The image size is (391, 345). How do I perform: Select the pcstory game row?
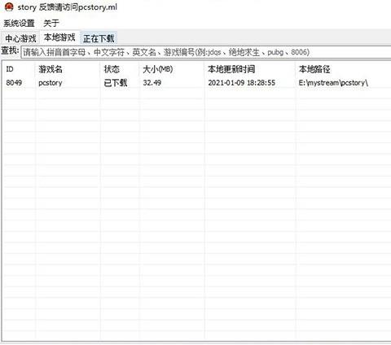pyautogui.click(x=196, y=83)
